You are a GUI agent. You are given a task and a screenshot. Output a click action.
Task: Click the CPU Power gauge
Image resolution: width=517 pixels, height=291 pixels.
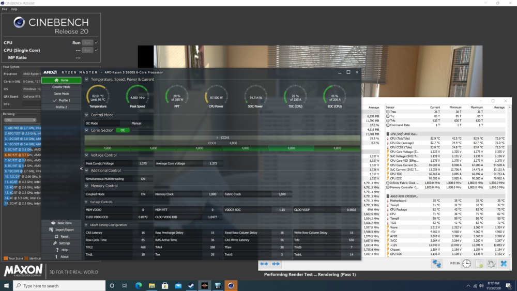click(216, 96)
